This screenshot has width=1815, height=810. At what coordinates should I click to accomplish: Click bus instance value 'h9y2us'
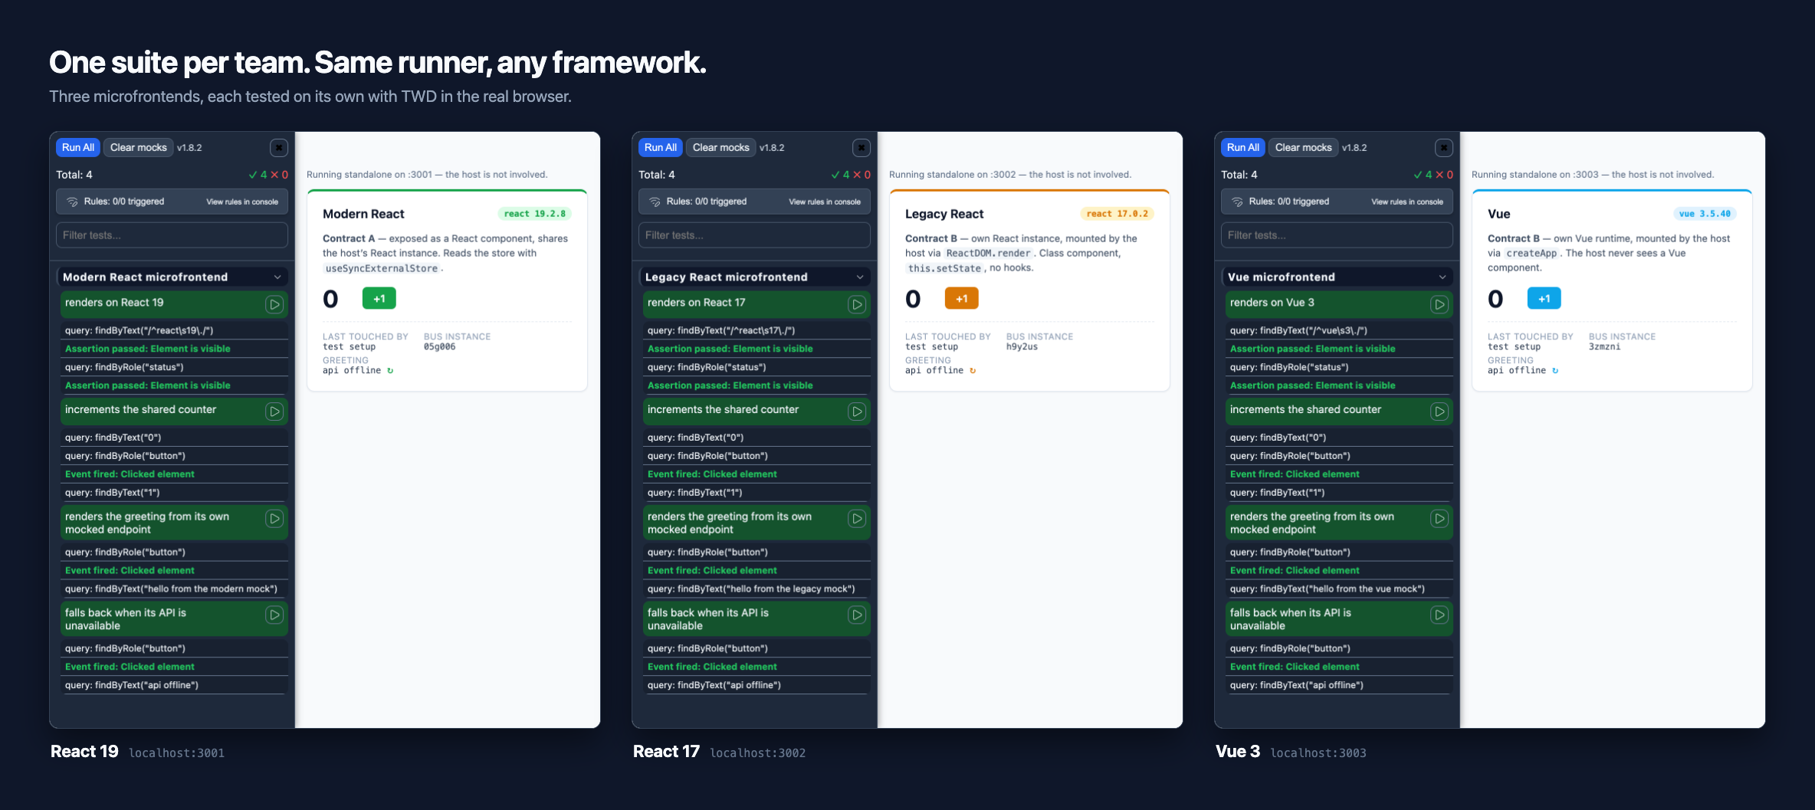pos(1022,347)
